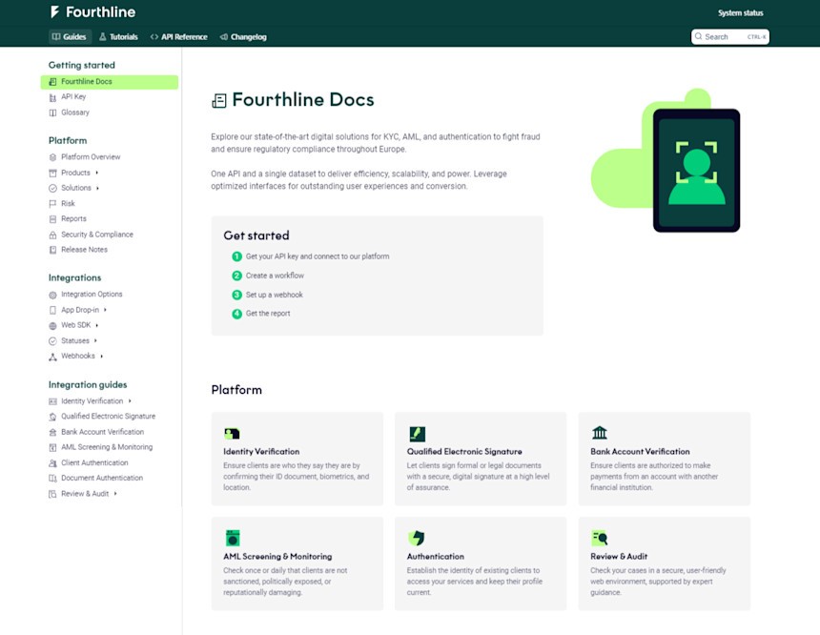
Task: Expand the Solutions submenu arrow
Action: (x=98, y=188)
